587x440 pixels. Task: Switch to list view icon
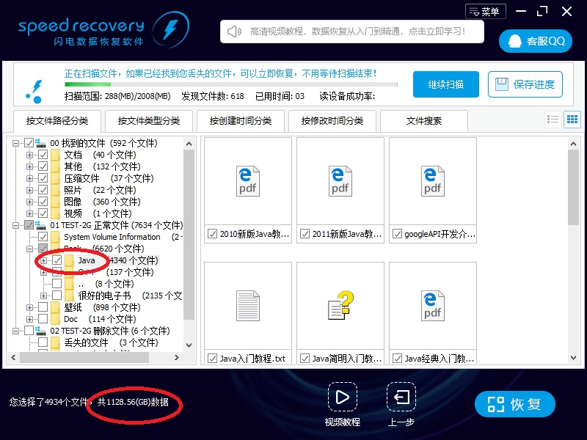(x=553, y=120)
